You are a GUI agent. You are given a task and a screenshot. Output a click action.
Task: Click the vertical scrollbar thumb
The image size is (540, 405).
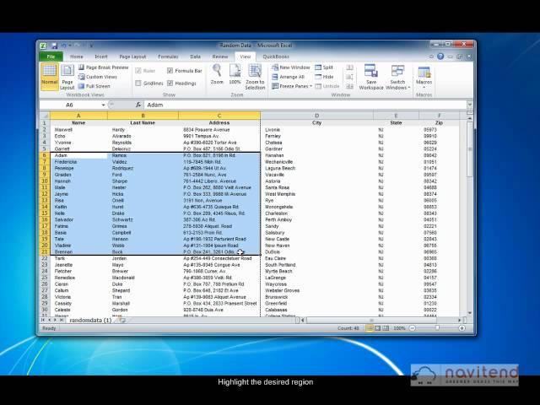470,149
